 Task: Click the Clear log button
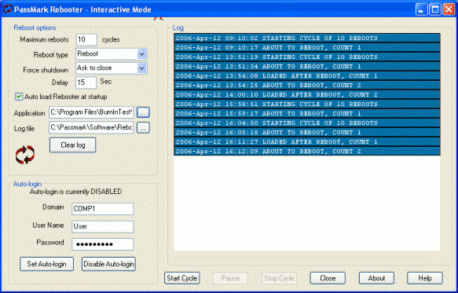coord(73,145)
